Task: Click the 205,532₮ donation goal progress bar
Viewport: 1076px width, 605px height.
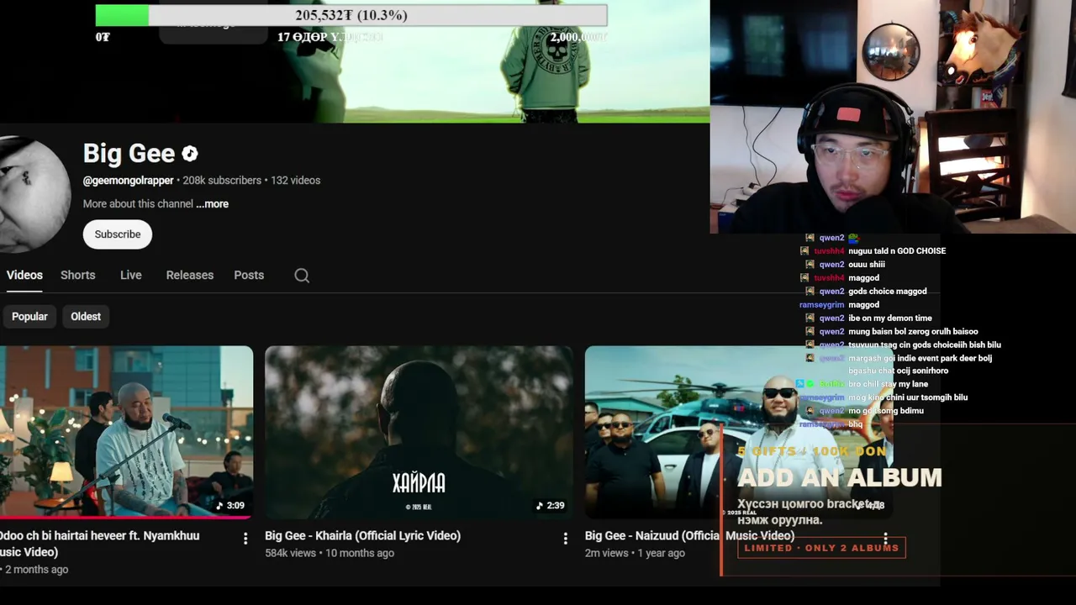Action: tap(351, 15)
